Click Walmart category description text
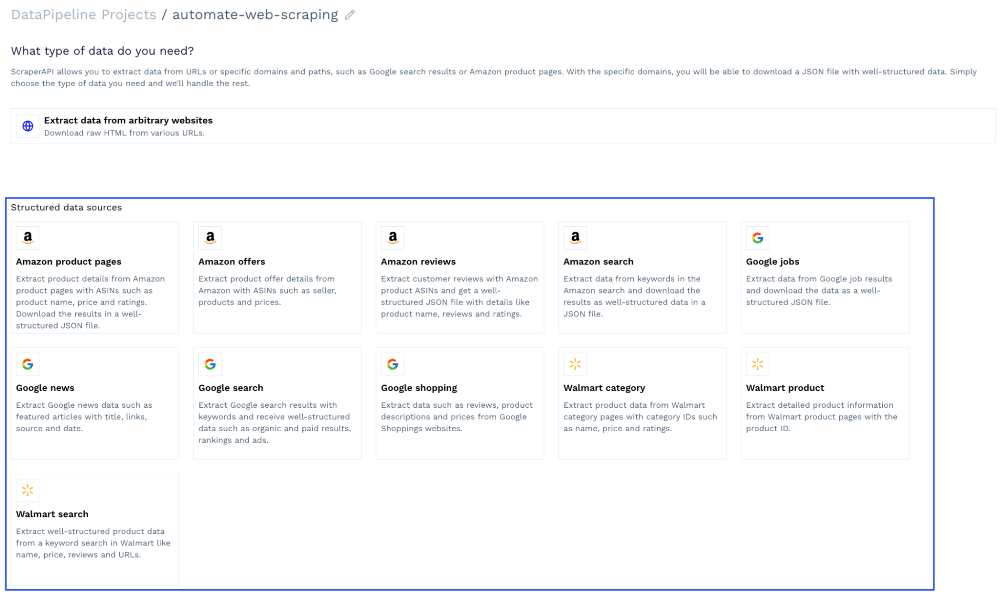Image resolution: width=1002 pixels, height=592 pixels. (x=640, y=417)
